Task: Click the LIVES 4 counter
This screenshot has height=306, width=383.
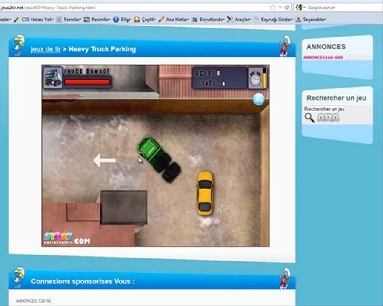Action: (x=212, y=83)
